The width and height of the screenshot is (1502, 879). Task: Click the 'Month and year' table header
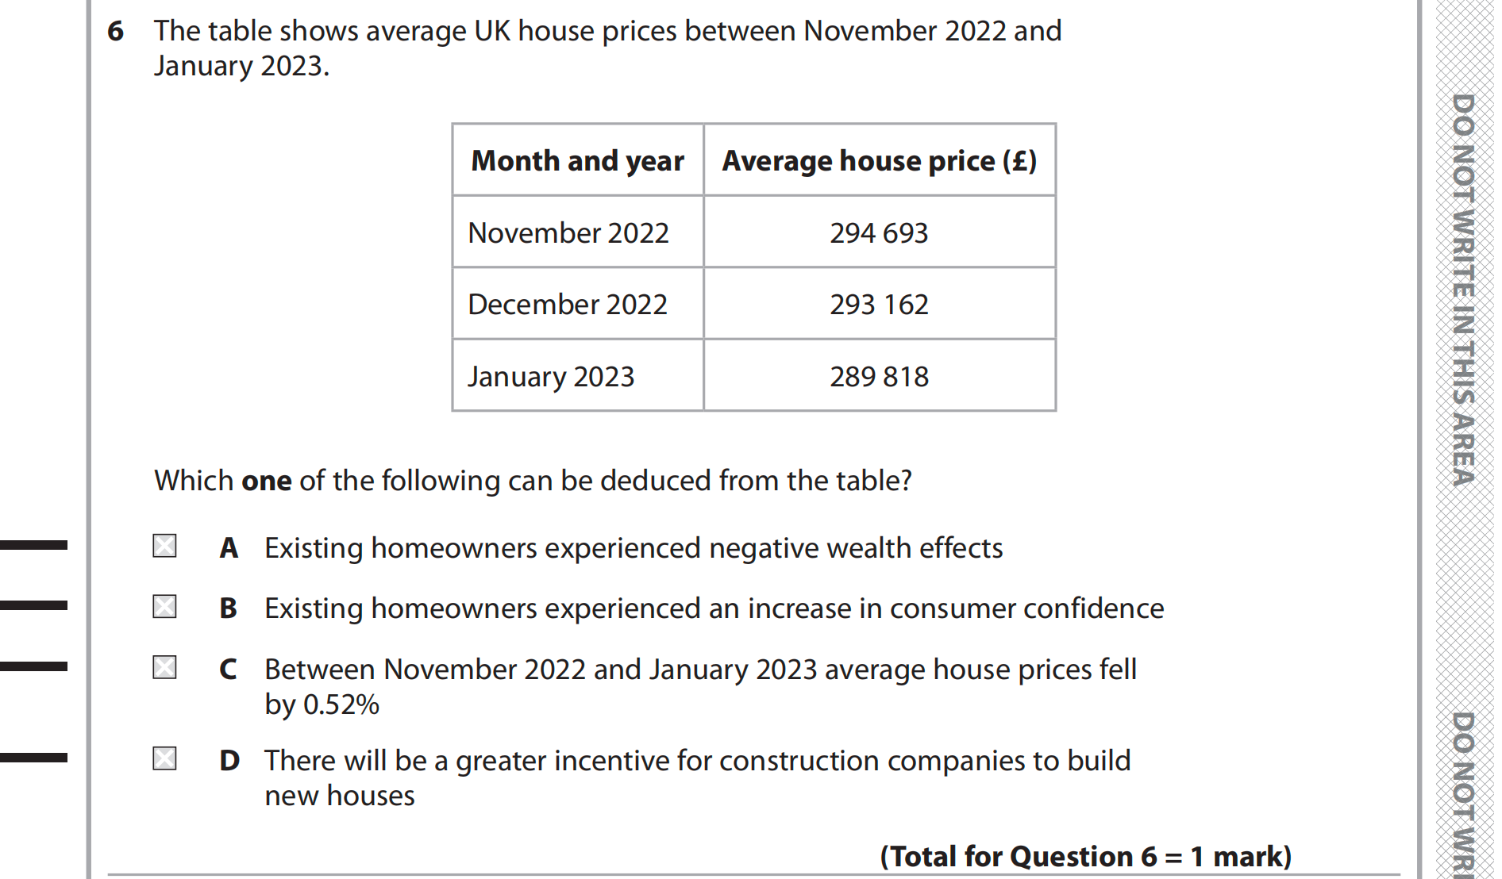tap(577, 161)
